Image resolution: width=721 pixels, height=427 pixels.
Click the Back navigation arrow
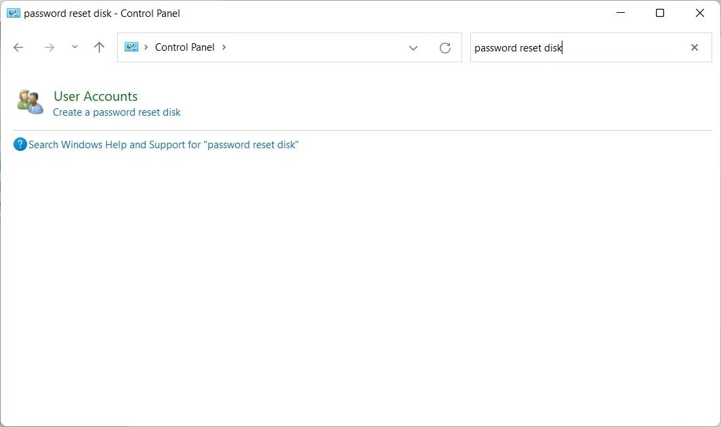click(x=18, y=47)
